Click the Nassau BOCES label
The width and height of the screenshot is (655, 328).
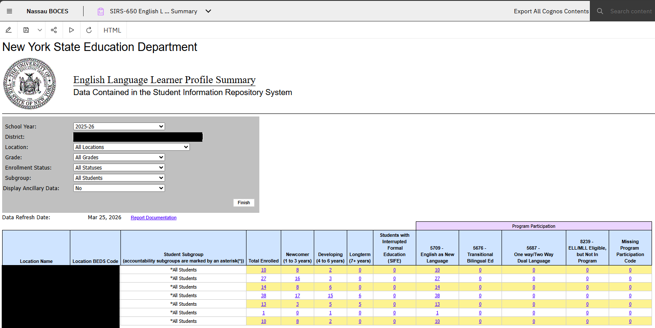47,11
